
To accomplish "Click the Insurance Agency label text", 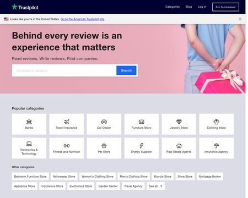I will coord(216,152).
